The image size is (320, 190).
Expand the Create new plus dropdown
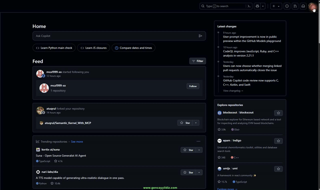[276, 6]
